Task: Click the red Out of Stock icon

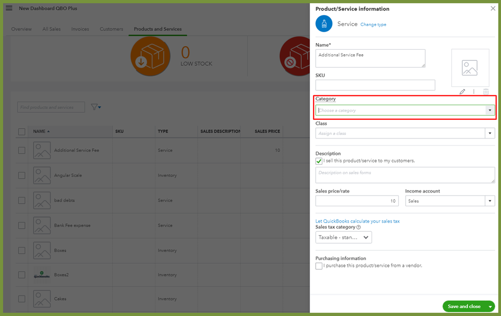Action: 294,56
